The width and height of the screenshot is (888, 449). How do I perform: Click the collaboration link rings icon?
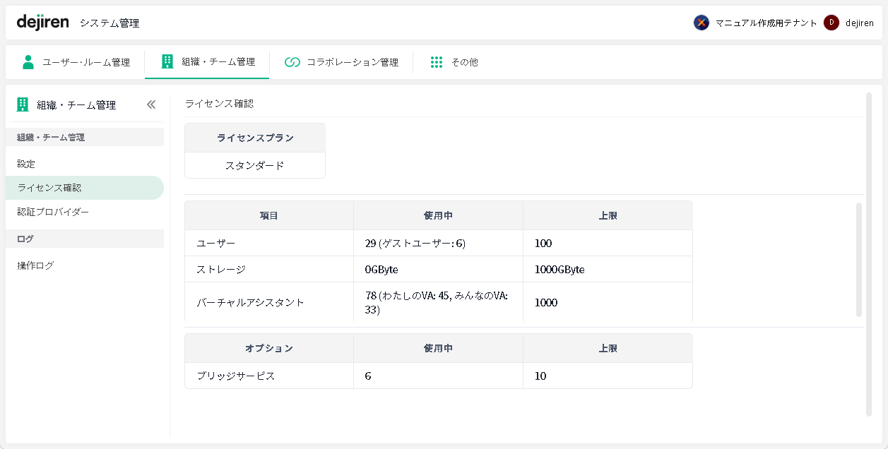point(292,62)
